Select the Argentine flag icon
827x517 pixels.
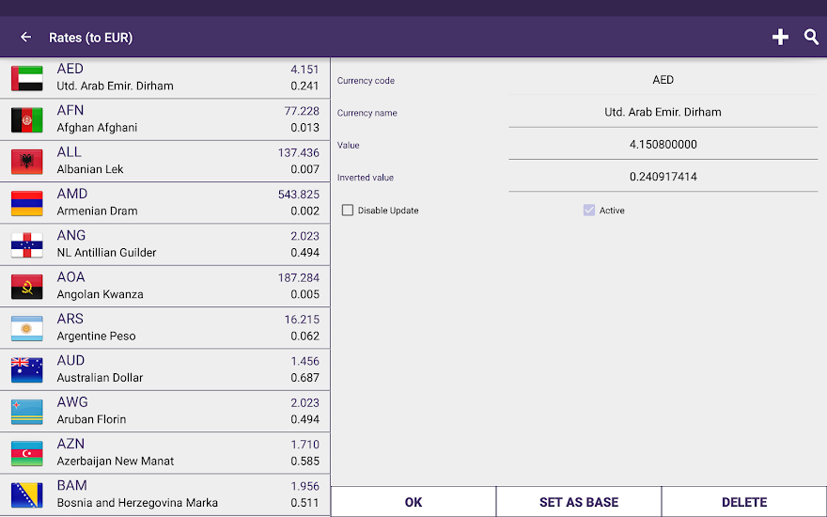coord(26,328)
